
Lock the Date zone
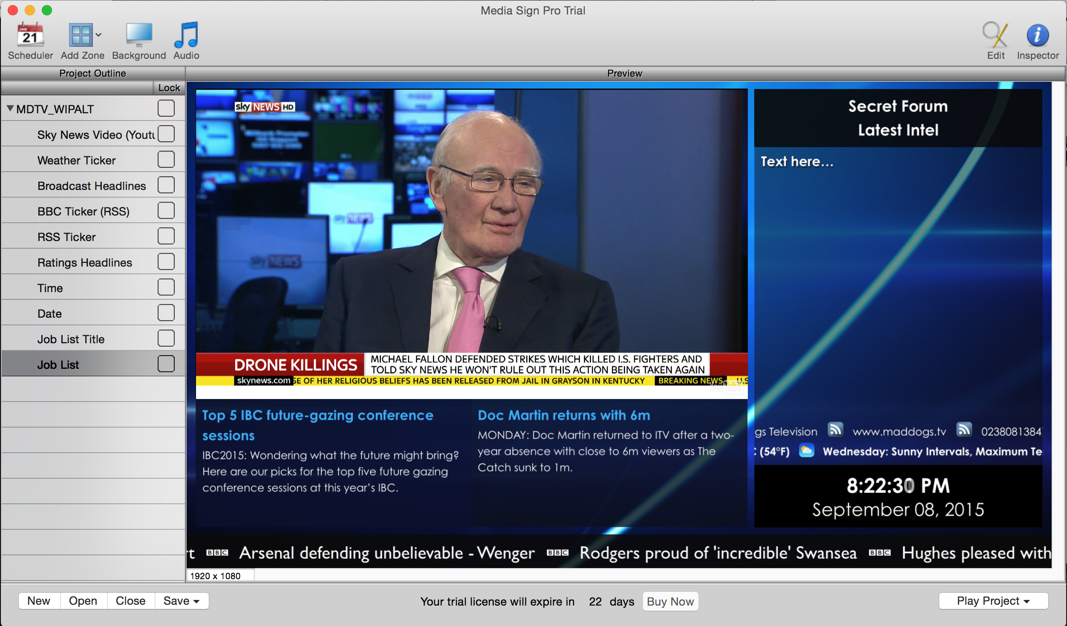pos(166,313)
